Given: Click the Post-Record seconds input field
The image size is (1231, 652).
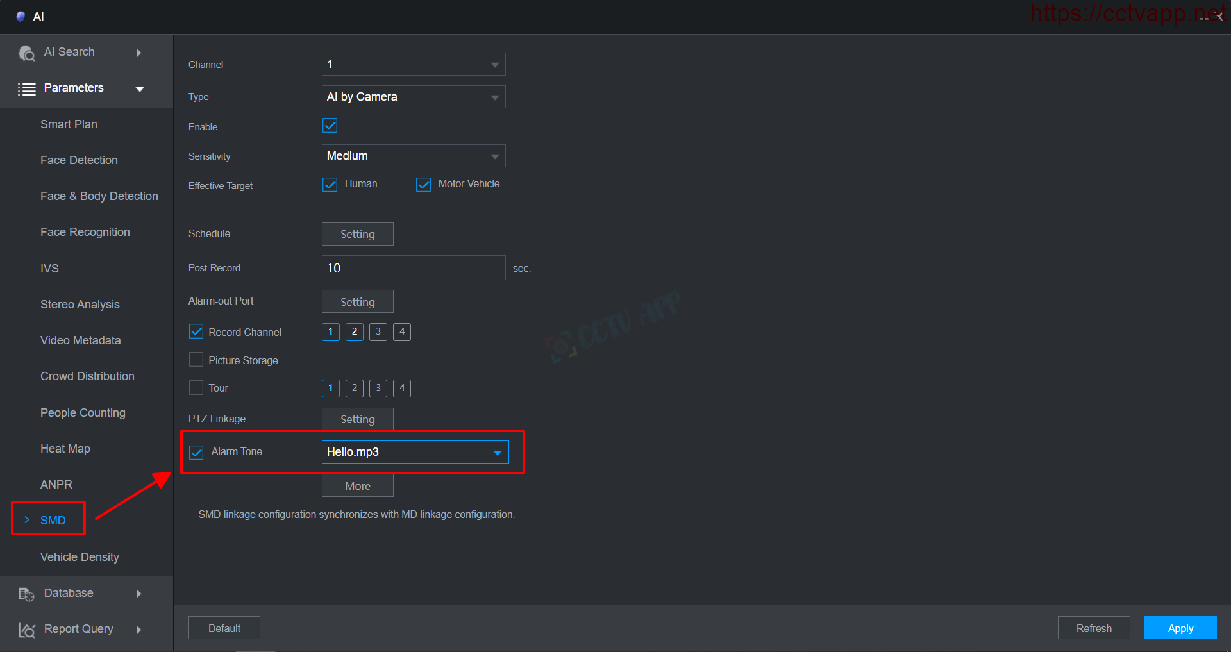Looking at the screenshot, I should click(x=413, y=268).
